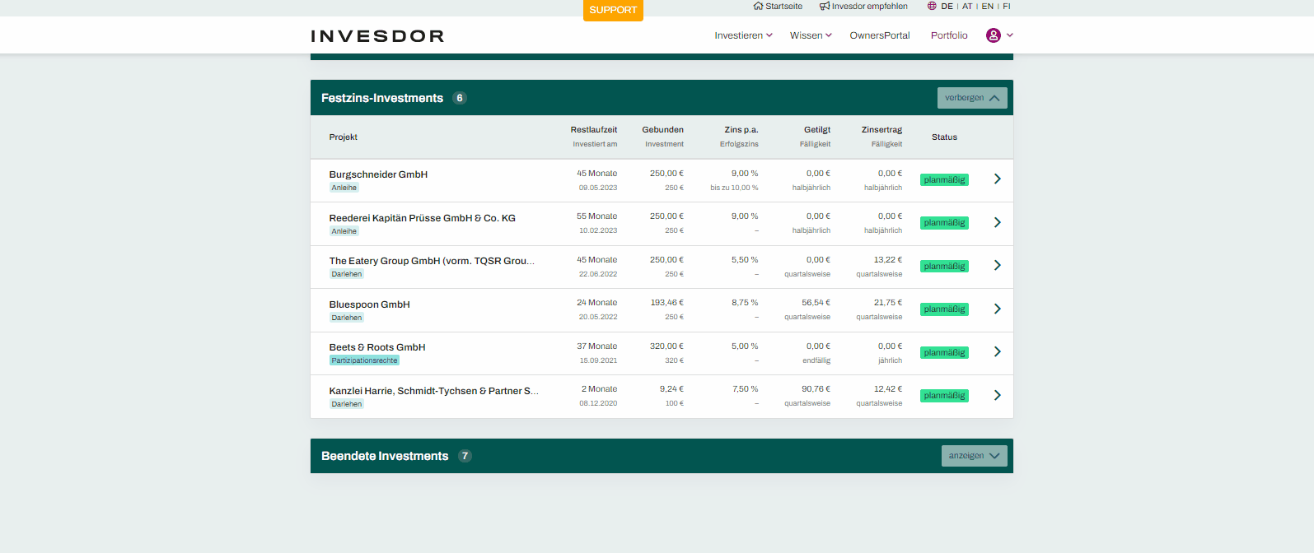Screen dimensions: 1314x553
Task: Click the Startseite home icon link
Action: click(x=758, y=7)
